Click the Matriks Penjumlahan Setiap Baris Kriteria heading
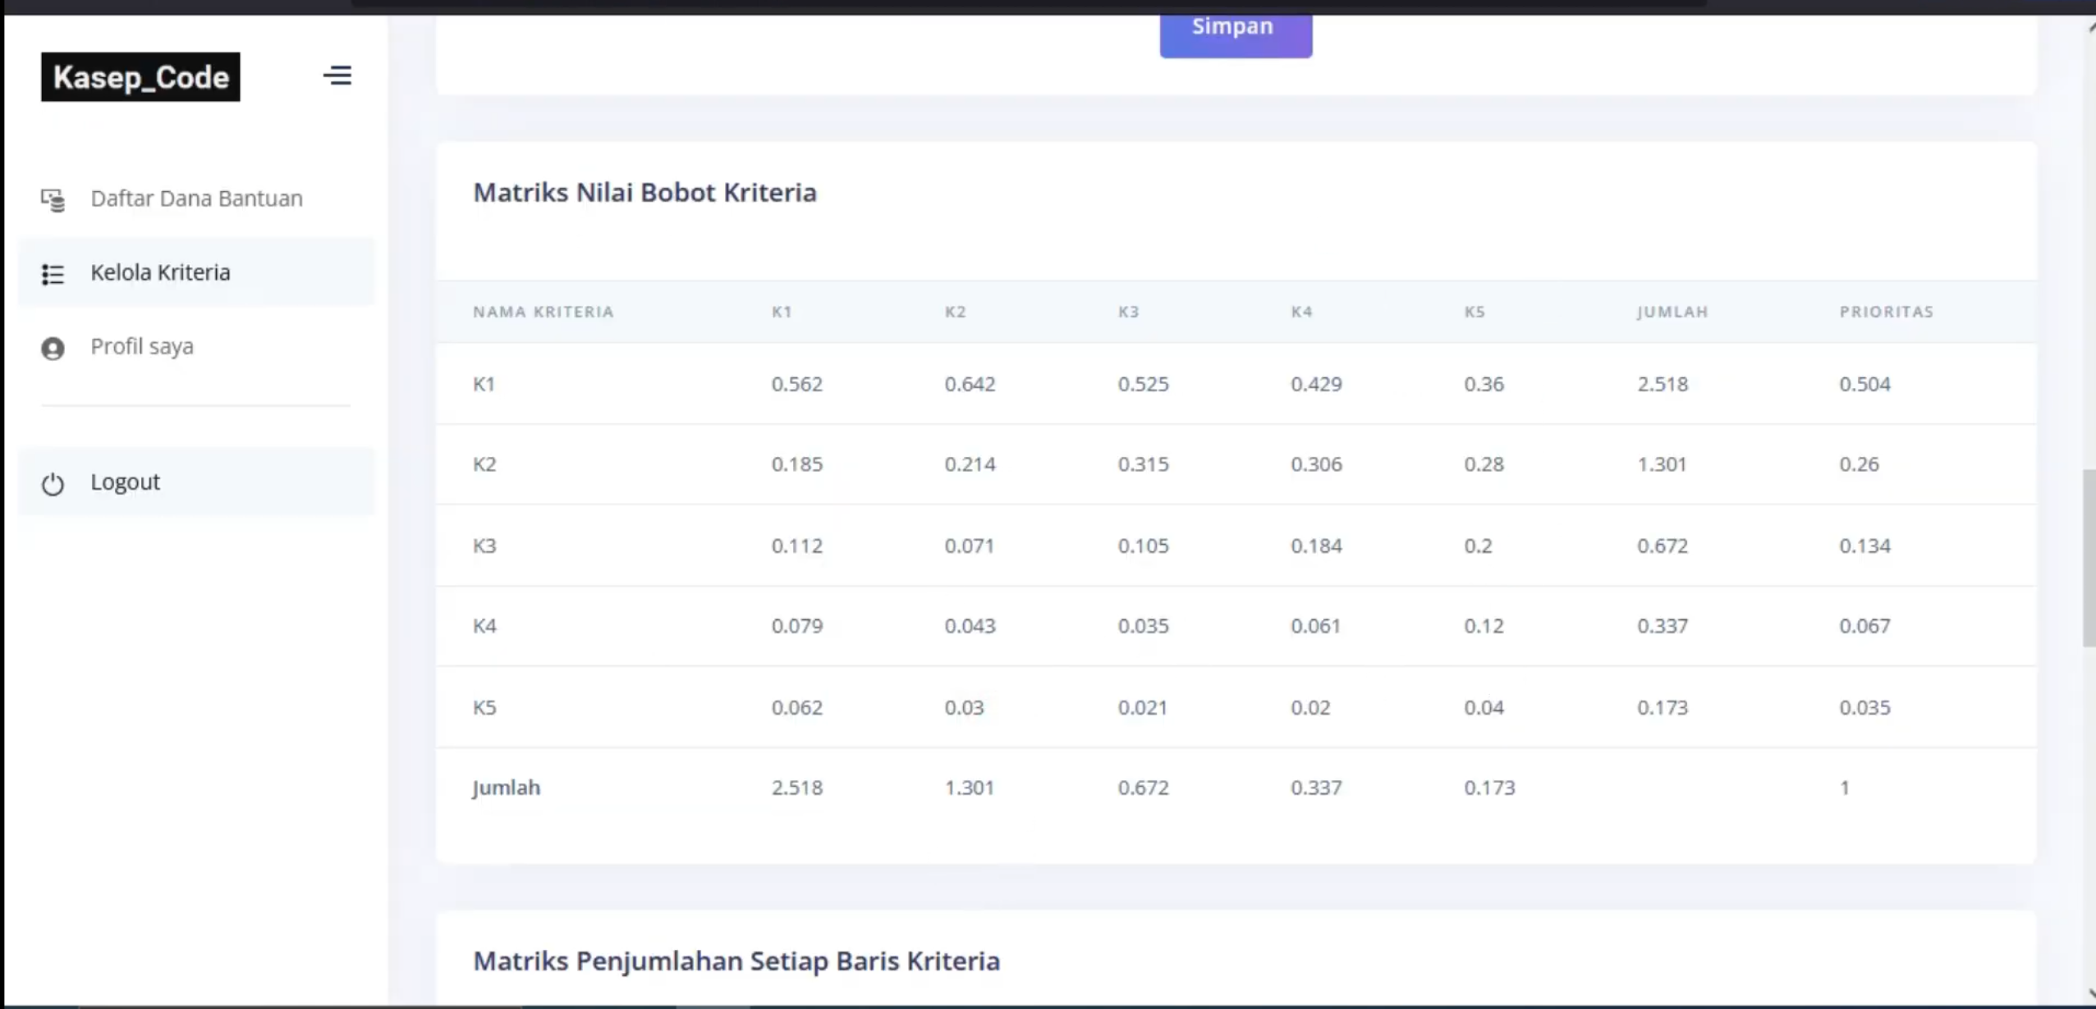 click(736, 961)
